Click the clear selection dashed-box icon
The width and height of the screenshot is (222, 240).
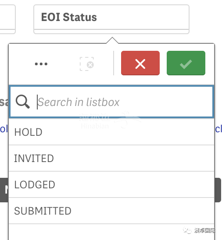point(87,64)
